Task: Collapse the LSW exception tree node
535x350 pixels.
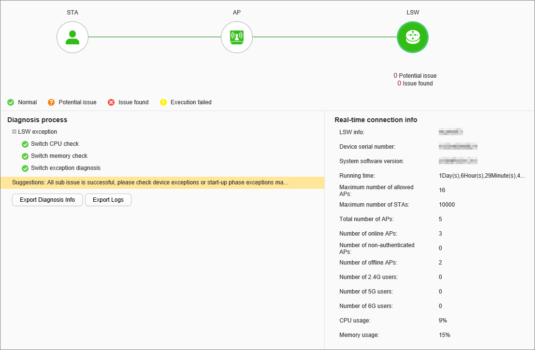Action: coord(14,132)
